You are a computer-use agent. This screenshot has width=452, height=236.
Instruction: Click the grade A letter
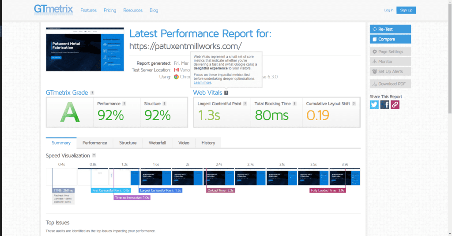[70, 113]
